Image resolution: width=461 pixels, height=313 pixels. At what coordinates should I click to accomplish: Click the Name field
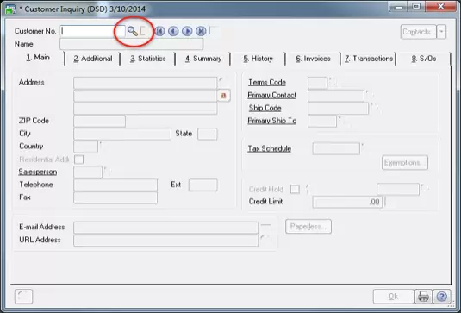(132, 44)
